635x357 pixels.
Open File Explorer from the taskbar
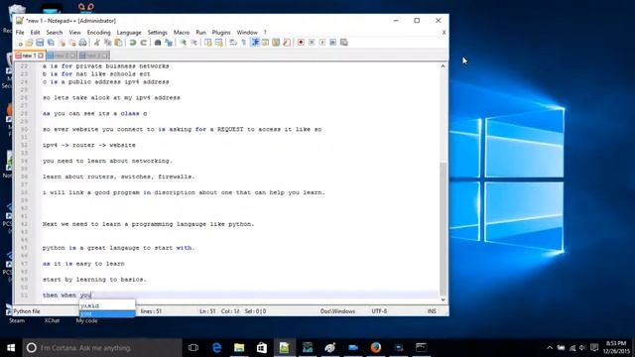tap(239, 348)
